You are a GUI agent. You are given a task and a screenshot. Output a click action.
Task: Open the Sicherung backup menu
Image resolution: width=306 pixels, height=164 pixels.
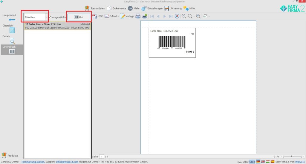tap(173, 8)
